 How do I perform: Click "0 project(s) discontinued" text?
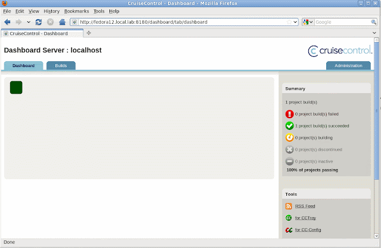(x=318, y=150)
